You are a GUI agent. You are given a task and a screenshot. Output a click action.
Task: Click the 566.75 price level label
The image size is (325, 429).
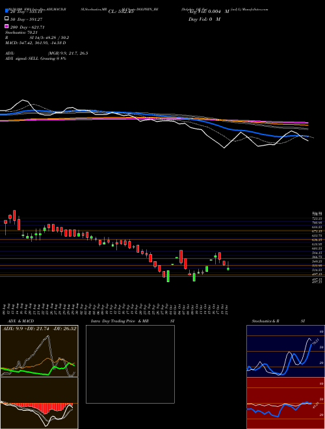317,257
